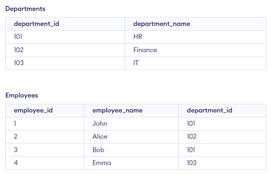Image resolution: width=273 pixels, height=180 pixels.
Task: Select the employee name Emma
Action: click(102, 163)
